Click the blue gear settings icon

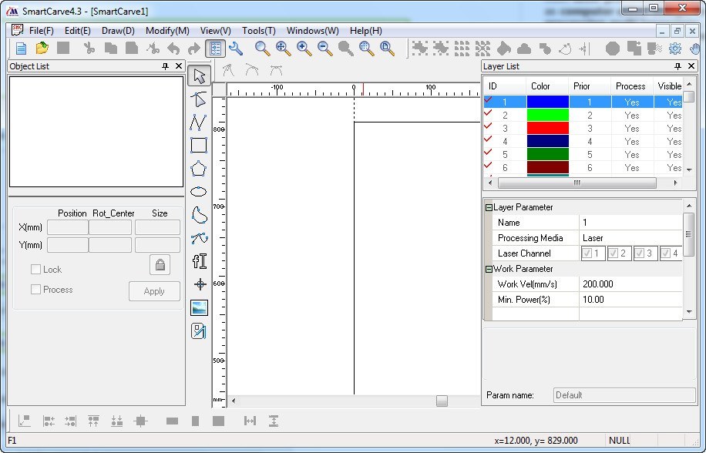(x=675, y=49)
